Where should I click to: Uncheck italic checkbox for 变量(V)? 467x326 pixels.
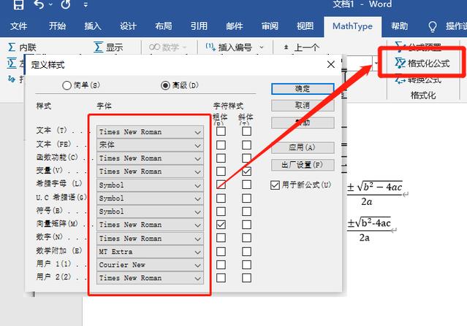[246, 171]
